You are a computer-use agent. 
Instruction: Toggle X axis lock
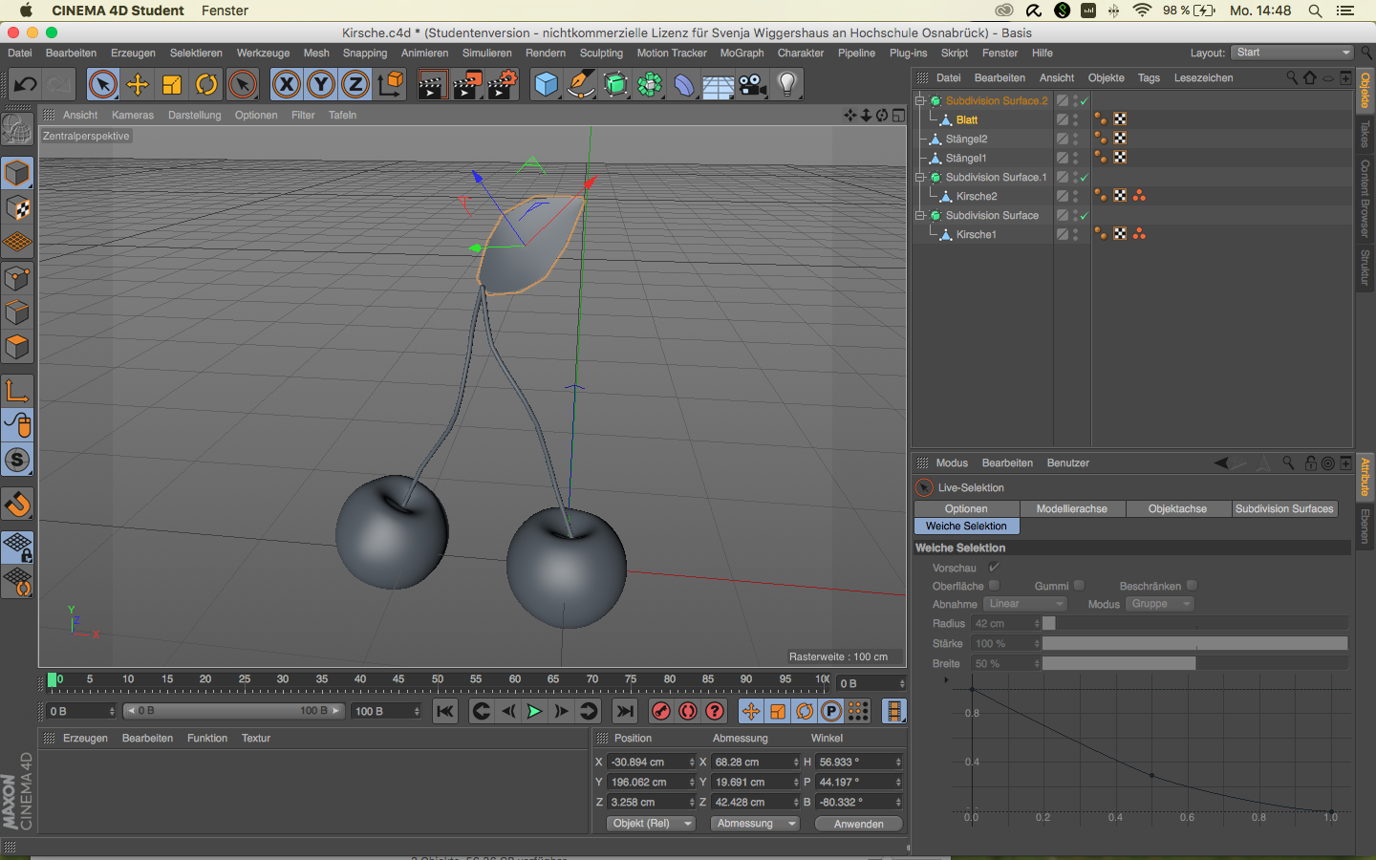click(286, 85)
